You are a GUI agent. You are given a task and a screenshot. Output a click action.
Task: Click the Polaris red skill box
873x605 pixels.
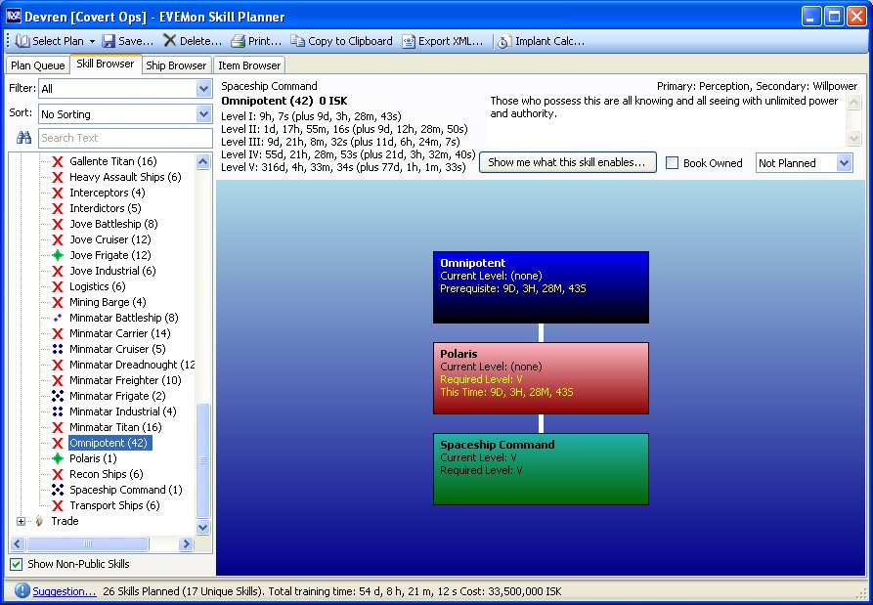click(x=541, y=378)
